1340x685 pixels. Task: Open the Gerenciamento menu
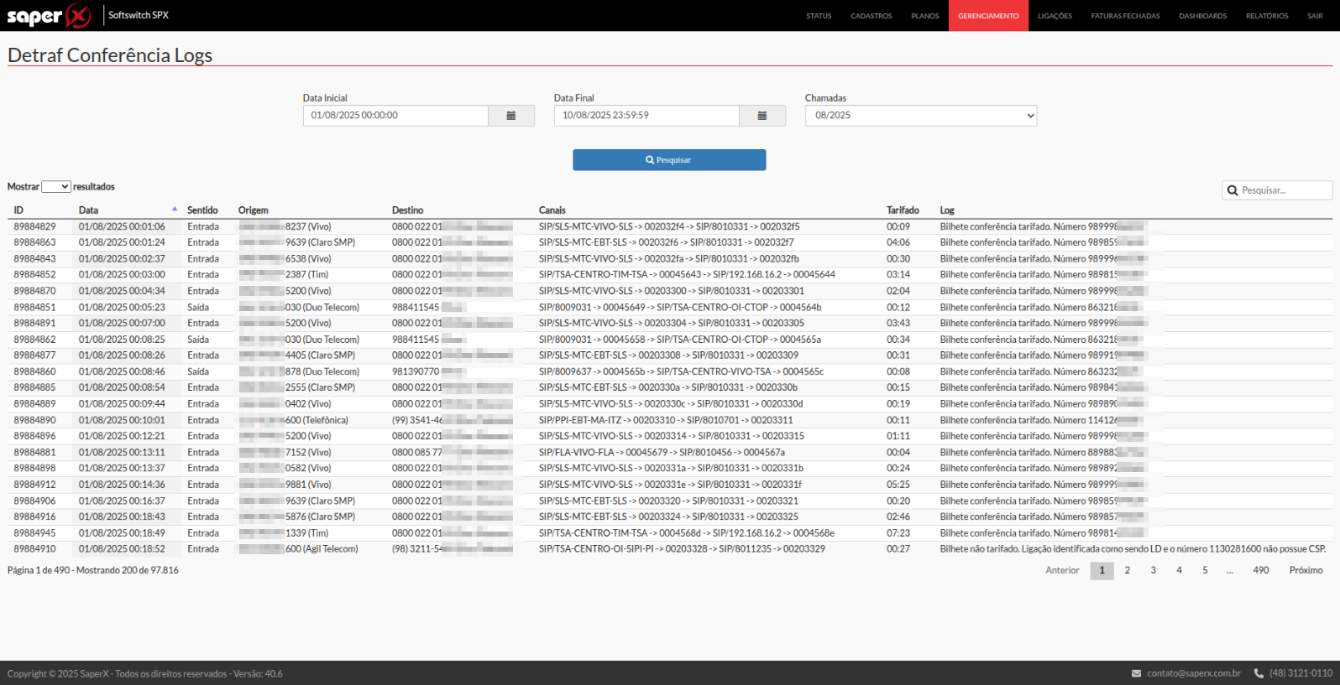(x=987, y=16)
